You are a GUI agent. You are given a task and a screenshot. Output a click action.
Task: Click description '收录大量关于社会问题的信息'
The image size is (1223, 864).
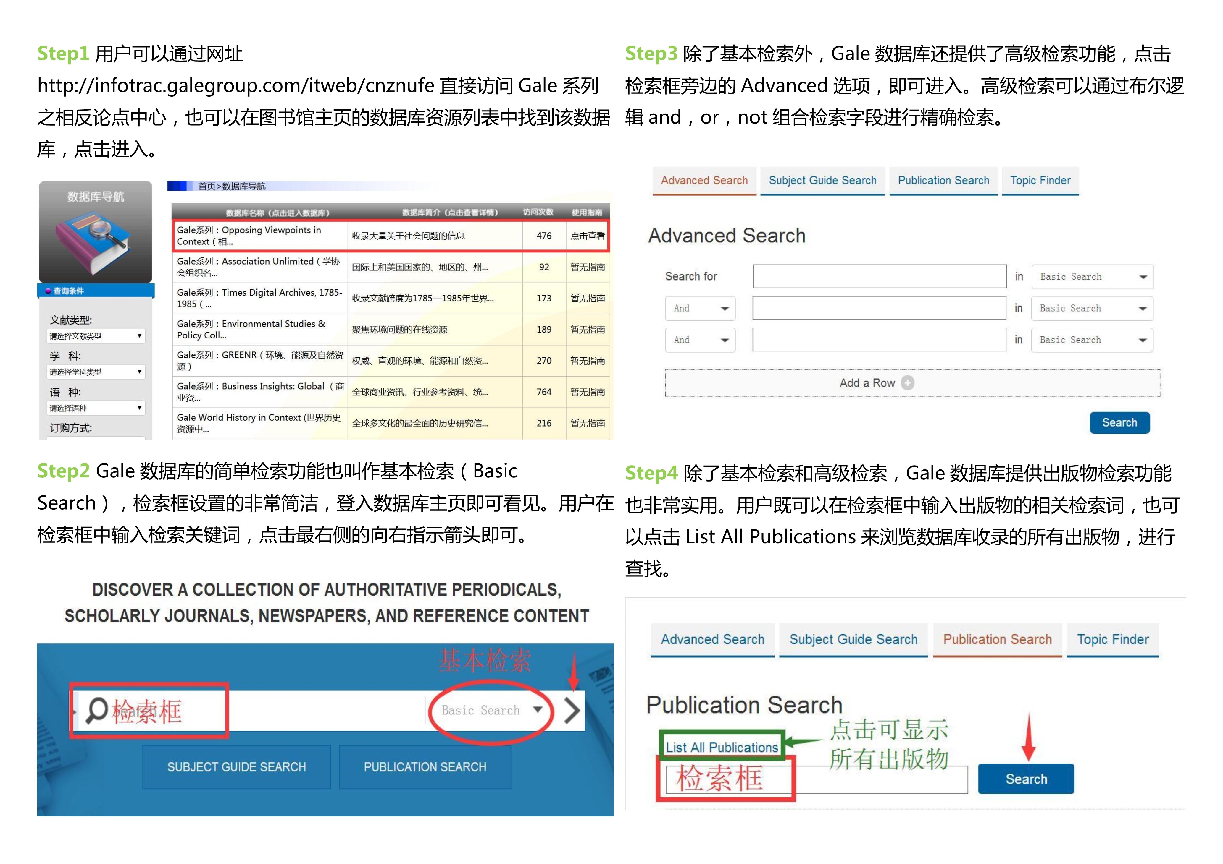point(408,236)
